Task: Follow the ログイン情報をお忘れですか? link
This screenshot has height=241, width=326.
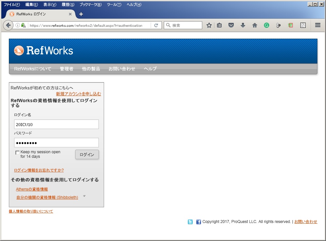Action: (x=39, y=170)
